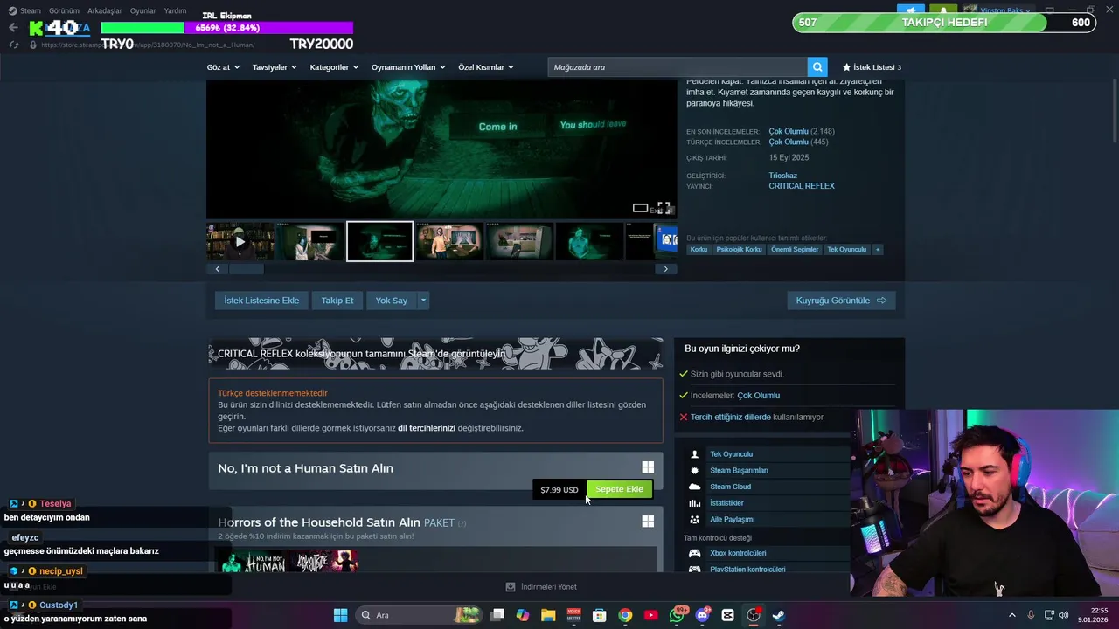Click the Steam taskbar icon
This screenshot has width=1119, height=629.
[x=778, y=615]
